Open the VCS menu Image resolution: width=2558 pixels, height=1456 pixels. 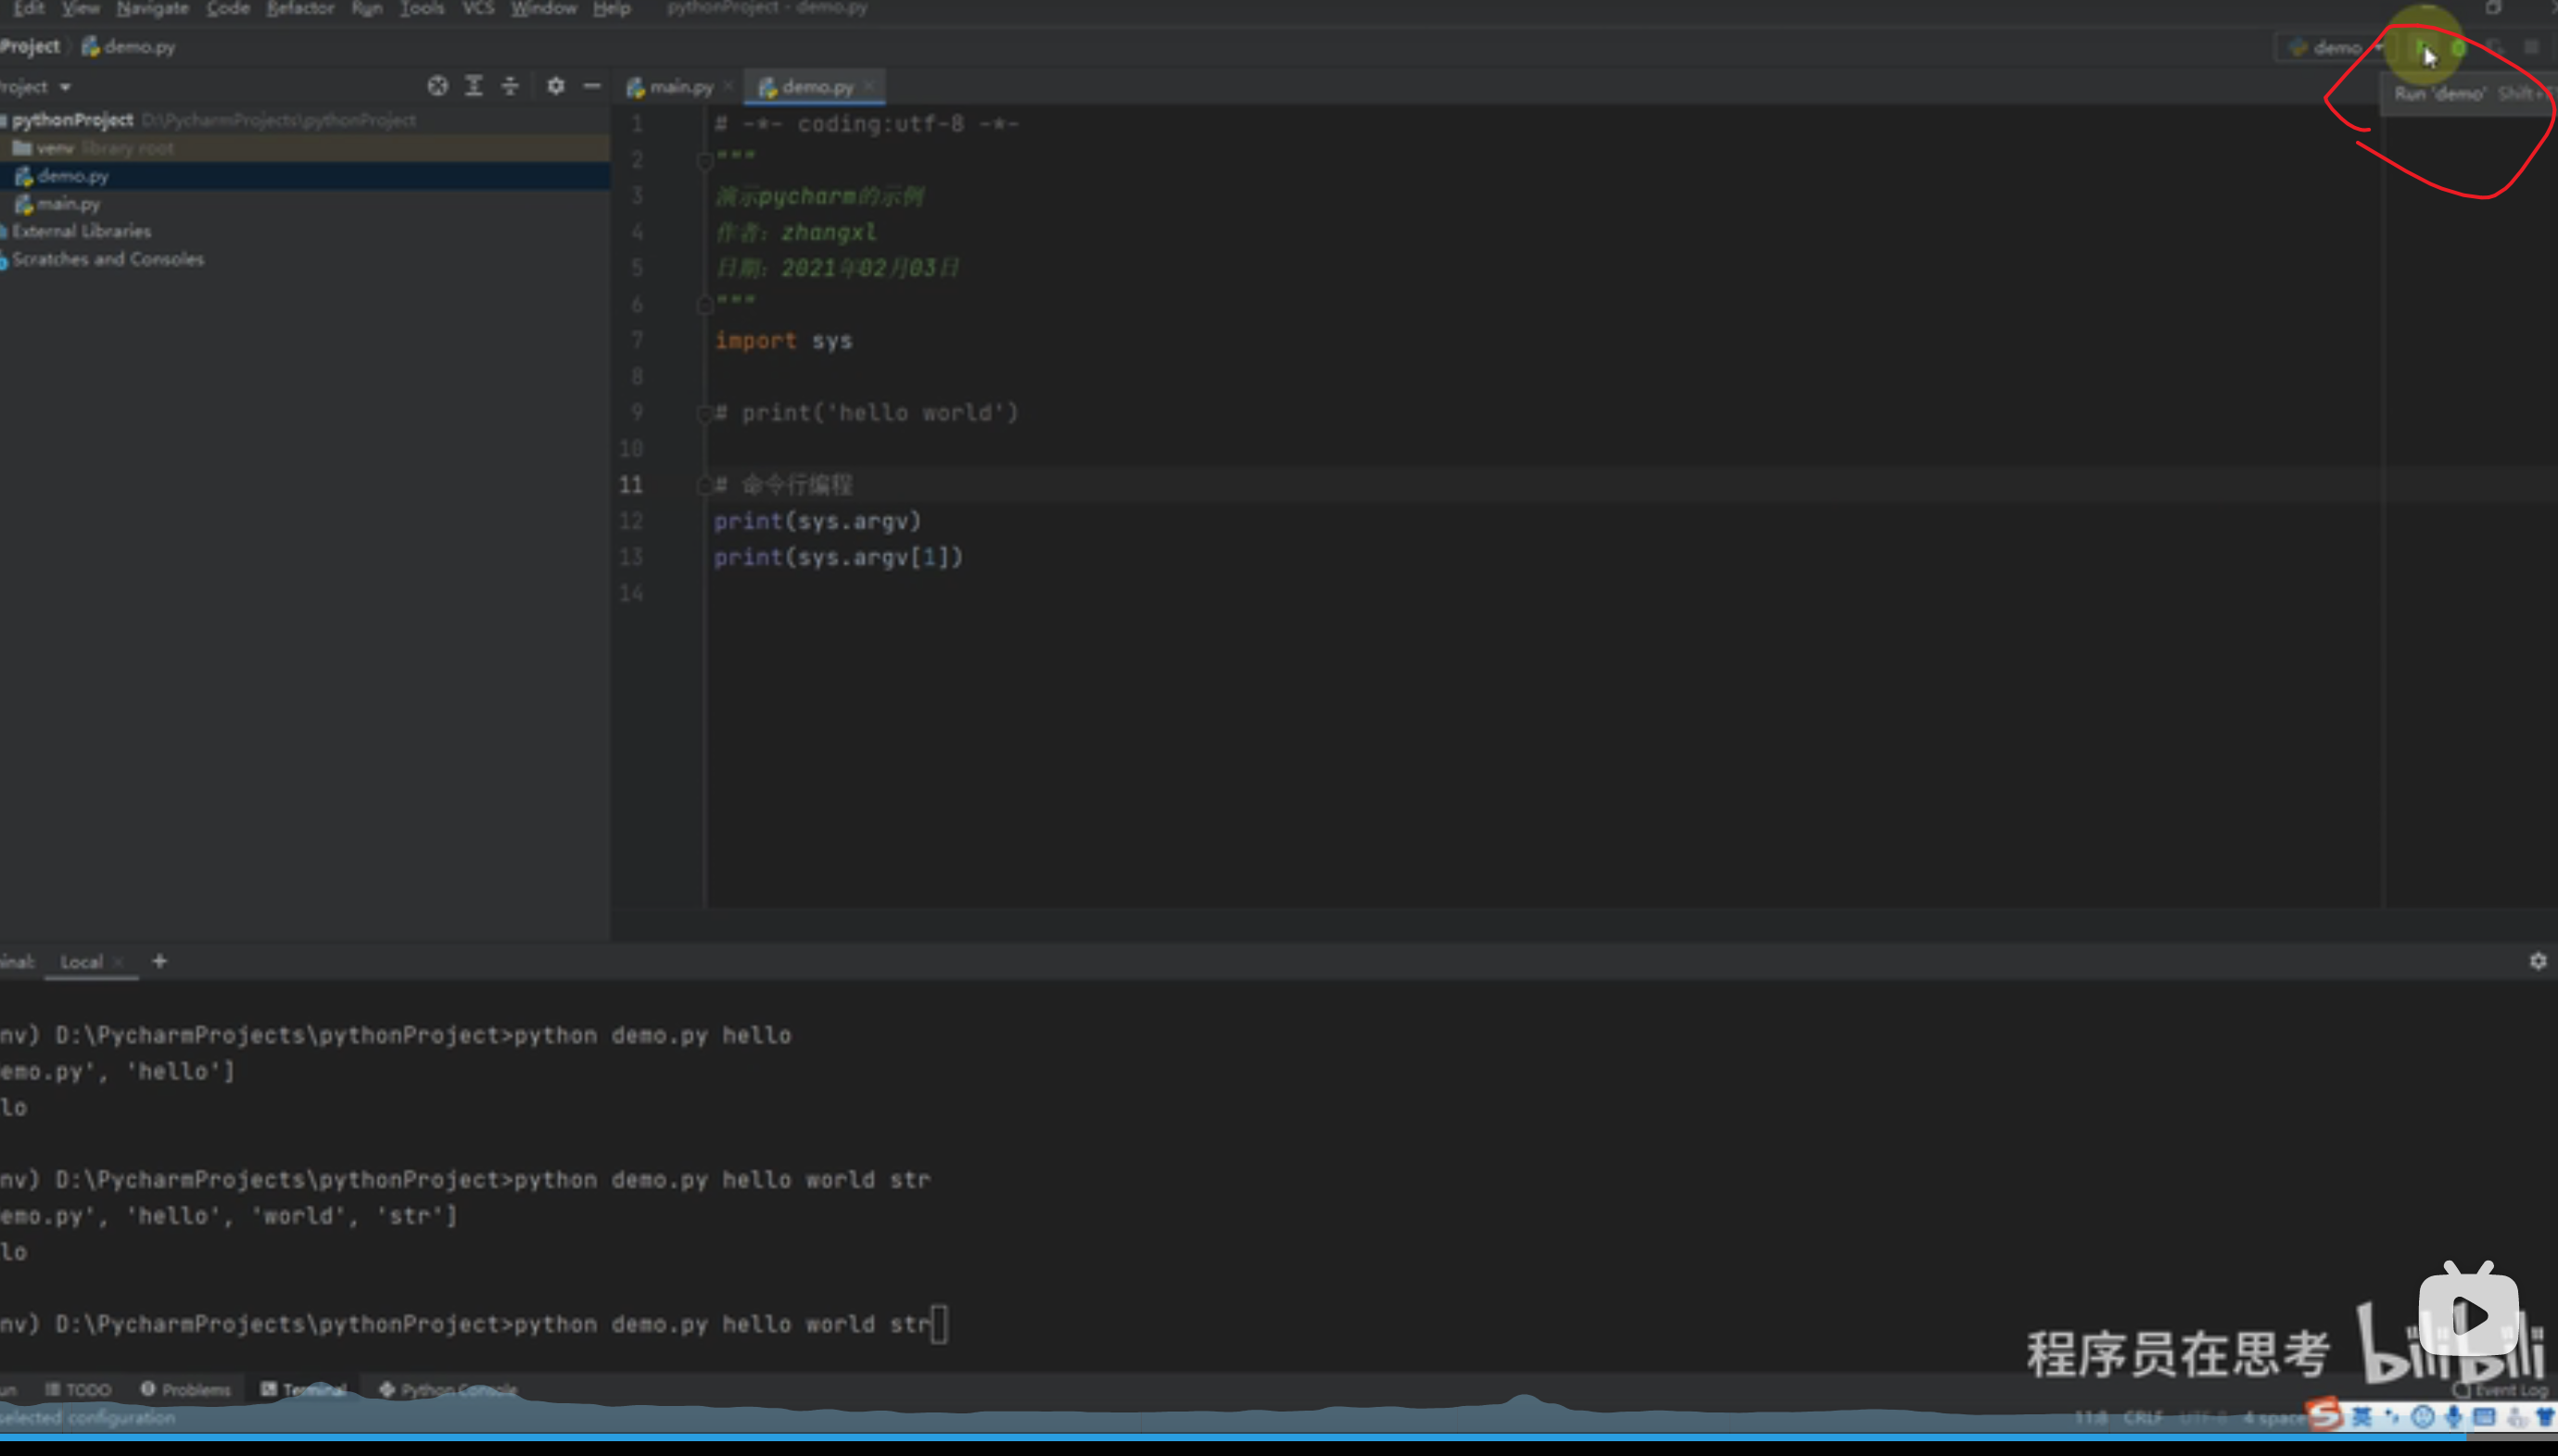(x=478, y=8)
